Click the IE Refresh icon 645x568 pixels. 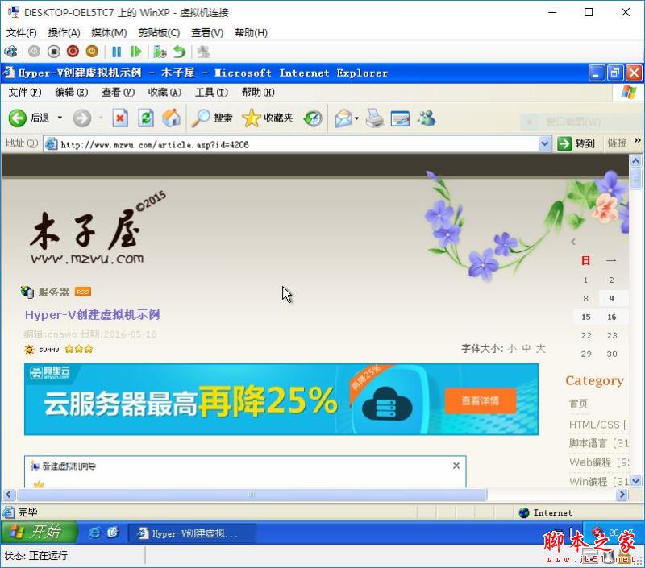click(146, 118)
